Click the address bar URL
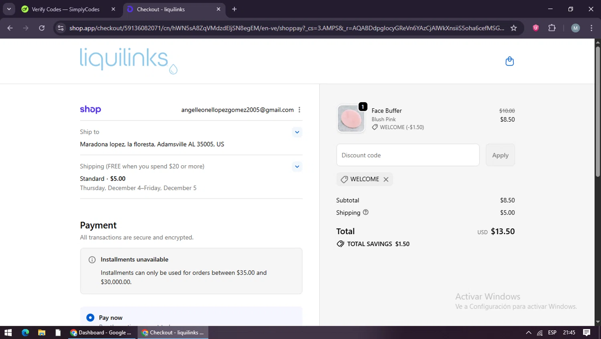The width and height of the screenshot is (601, 339). (286, 28)
